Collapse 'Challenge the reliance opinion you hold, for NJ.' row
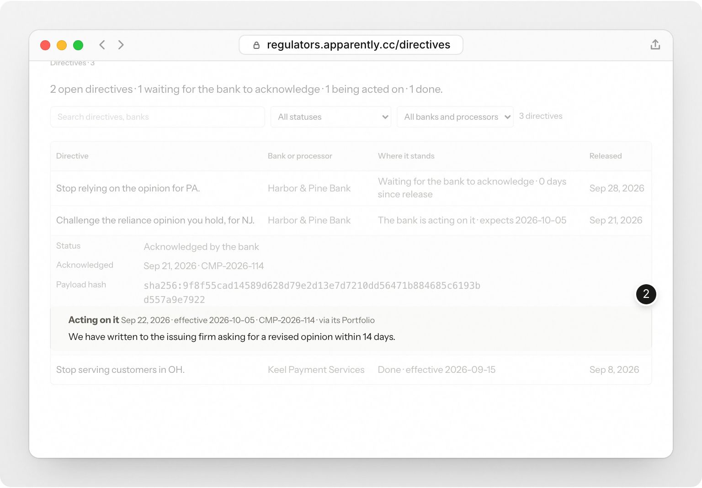The height and width of the screenshot is (488, 702). (351, 220)
